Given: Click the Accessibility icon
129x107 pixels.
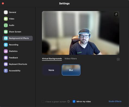Looking at the screenshot, I should [x=6, y=71].
